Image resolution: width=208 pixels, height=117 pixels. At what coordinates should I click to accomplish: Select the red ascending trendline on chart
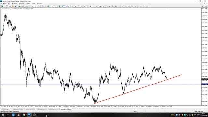pos(138,89)
